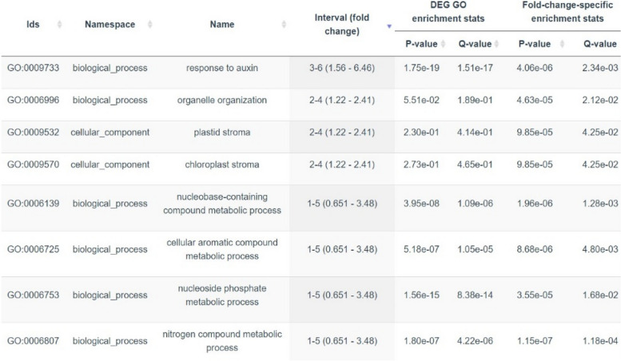Click sort arrows beside Namespace header
621x361 pixels.
pyautogui.click(x=150, y=25)
